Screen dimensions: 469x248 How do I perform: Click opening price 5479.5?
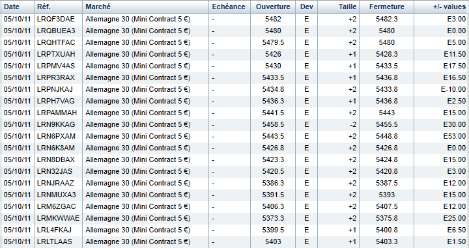pyautogui.click(x=273, y=42)
